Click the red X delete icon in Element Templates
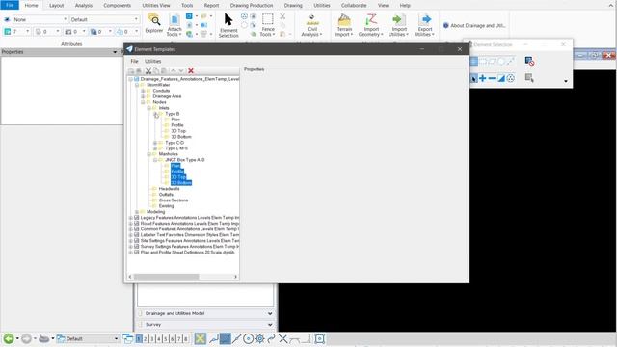Viewport: 617px width, 347px height. click(x=191, y=70)
